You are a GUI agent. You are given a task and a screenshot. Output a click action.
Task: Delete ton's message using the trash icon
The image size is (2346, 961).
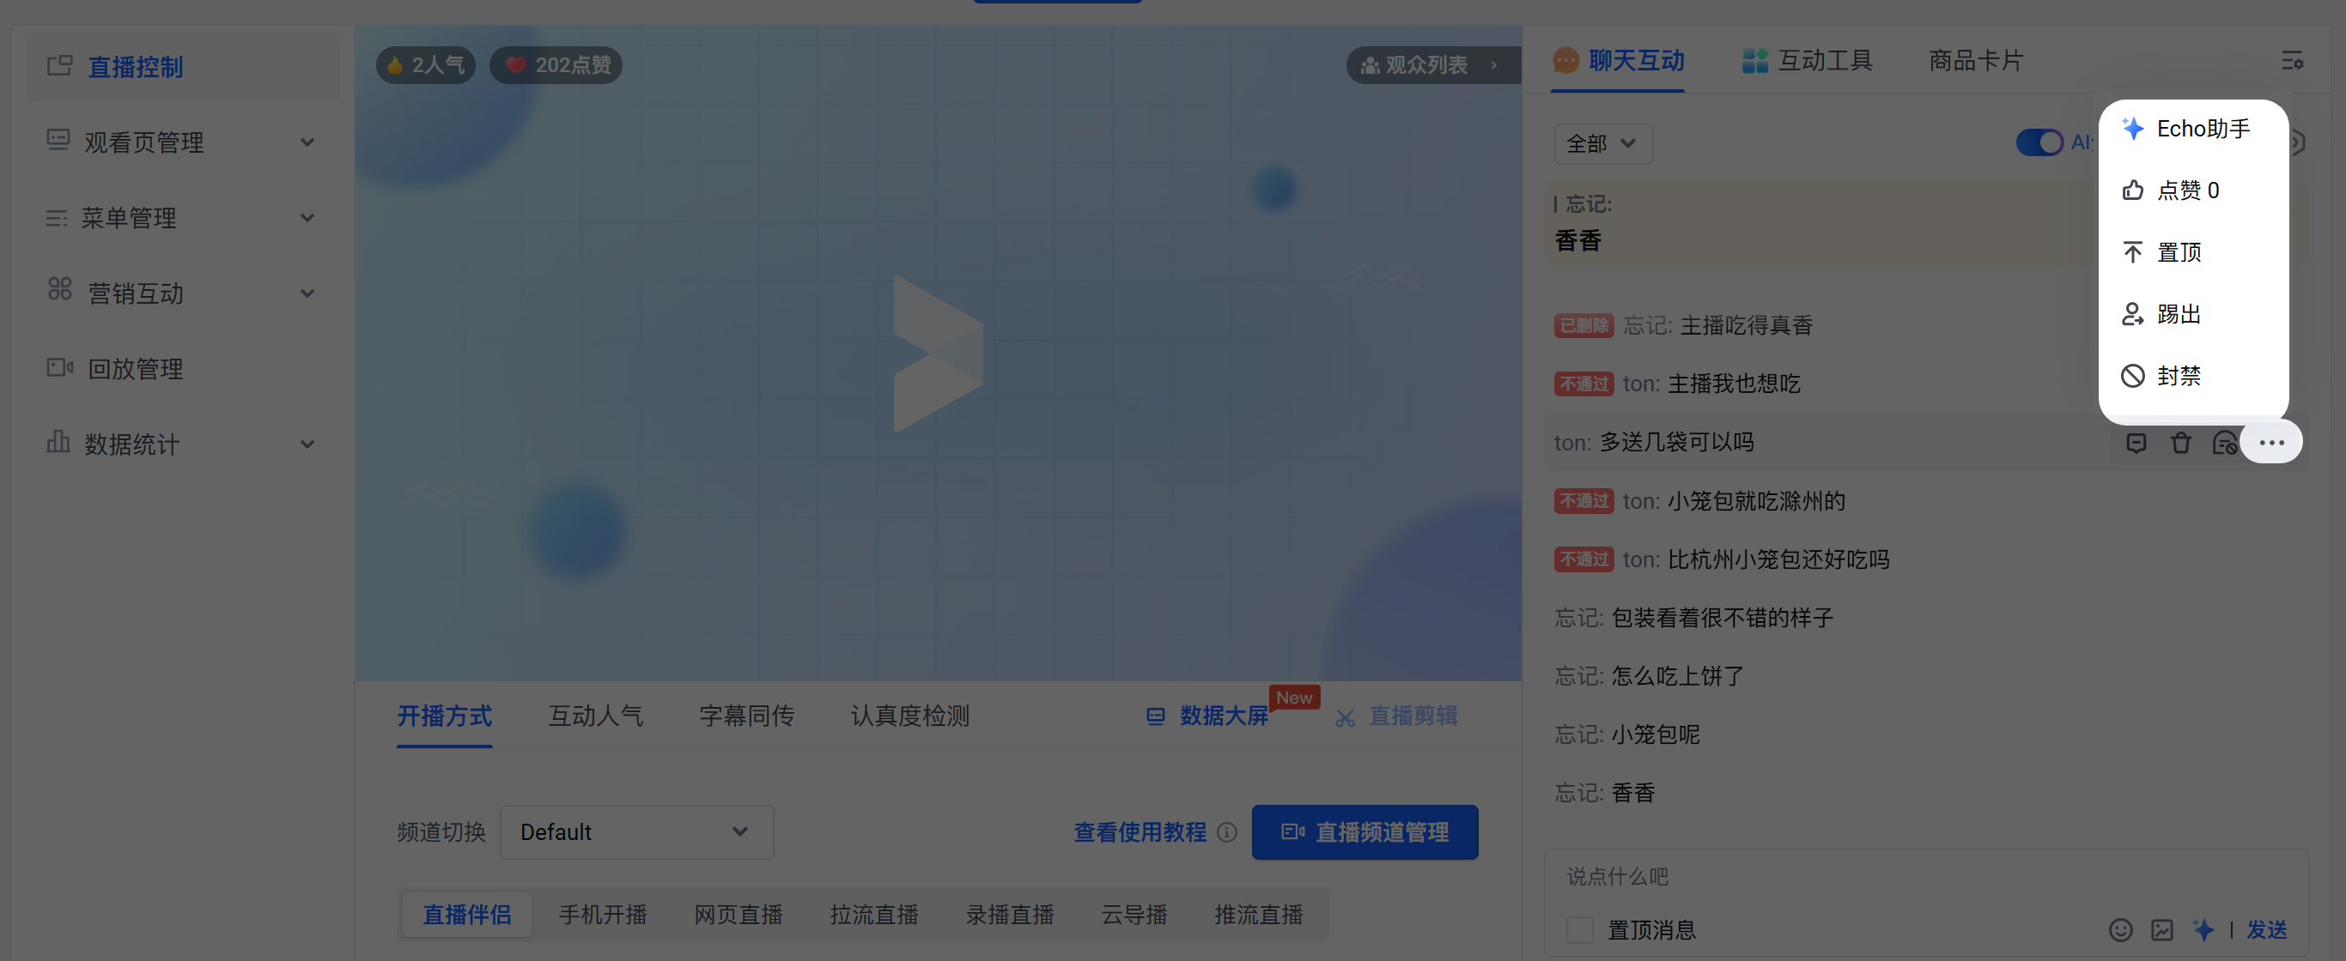2180,442
